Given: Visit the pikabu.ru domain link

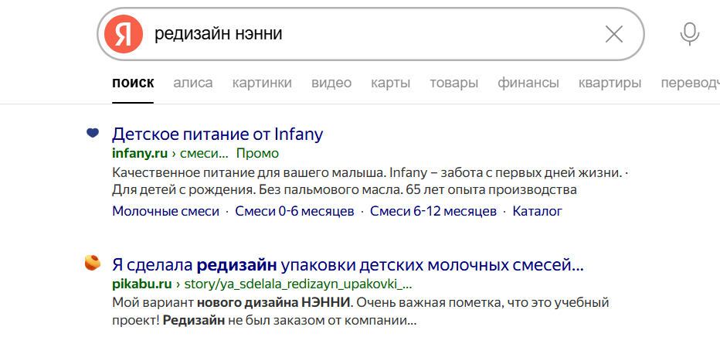Looking at the screenshot, I should pyautogui.click(x=142, y=284).
